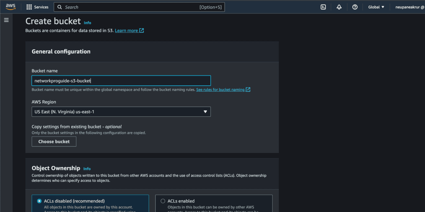Select the ACLs enabled radio option
The height and width of the screenshot is (212, 425).
(163, 201)
